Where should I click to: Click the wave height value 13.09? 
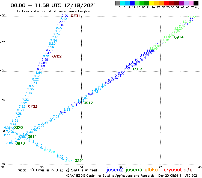170,35
